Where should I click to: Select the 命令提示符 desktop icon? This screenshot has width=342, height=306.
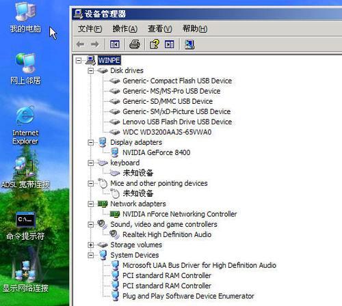pos(25,226)
